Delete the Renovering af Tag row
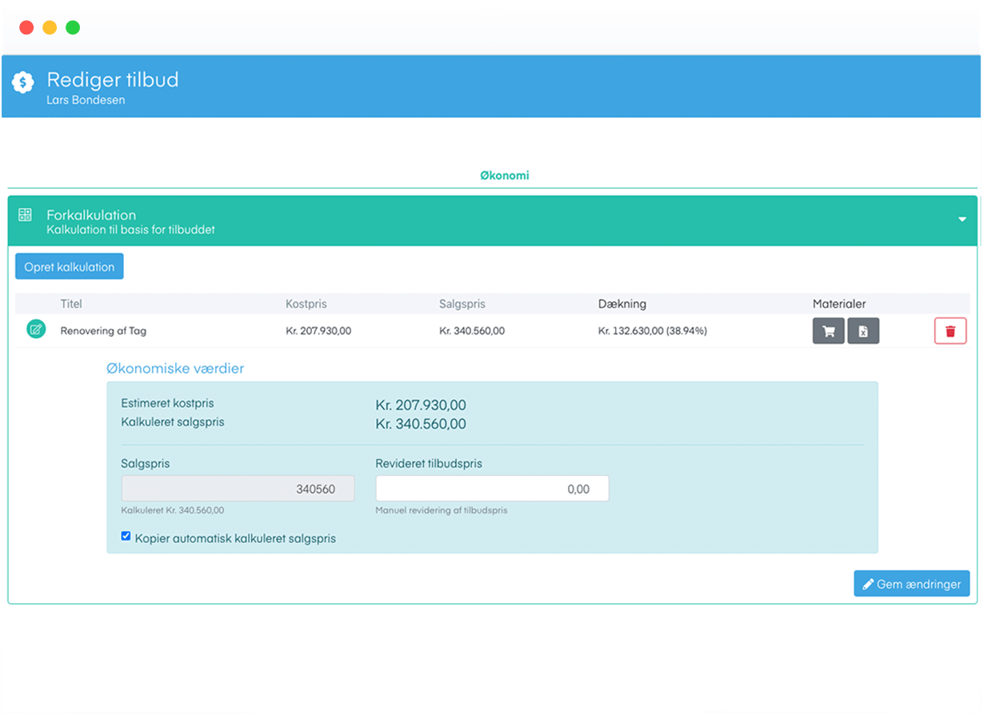 pyautogui.click(x=949, y=331)
